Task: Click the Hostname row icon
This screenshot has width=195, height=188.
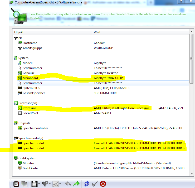Action: click(x=20, y=43)
